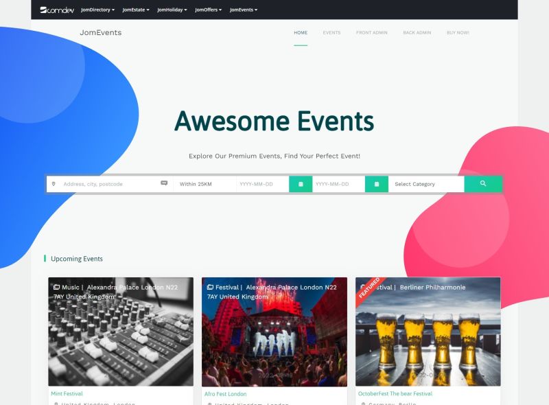Click the BUY NOW link
This screenshot has width=549, height=405.
coord(457,32)
